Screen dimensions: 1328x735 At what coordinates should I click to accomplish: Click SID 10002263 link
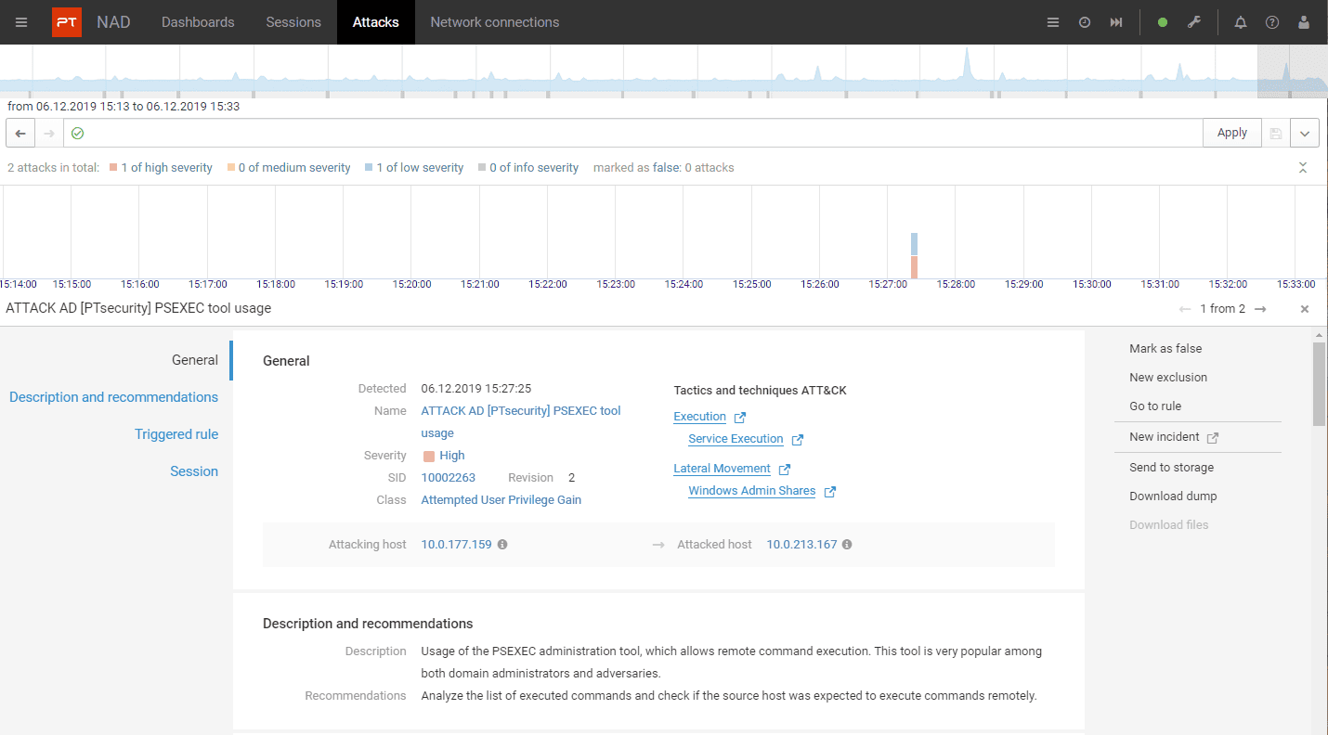pyautogui.click(x=449, y=478)
